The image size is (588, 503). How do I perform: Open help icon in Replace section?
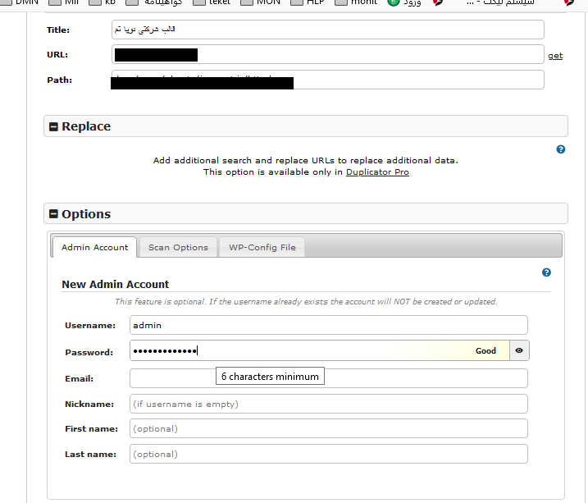pos(561,149)
